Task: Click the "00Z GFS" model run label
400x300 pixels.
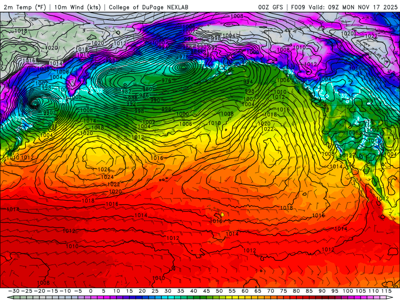Action: [270, 7]
